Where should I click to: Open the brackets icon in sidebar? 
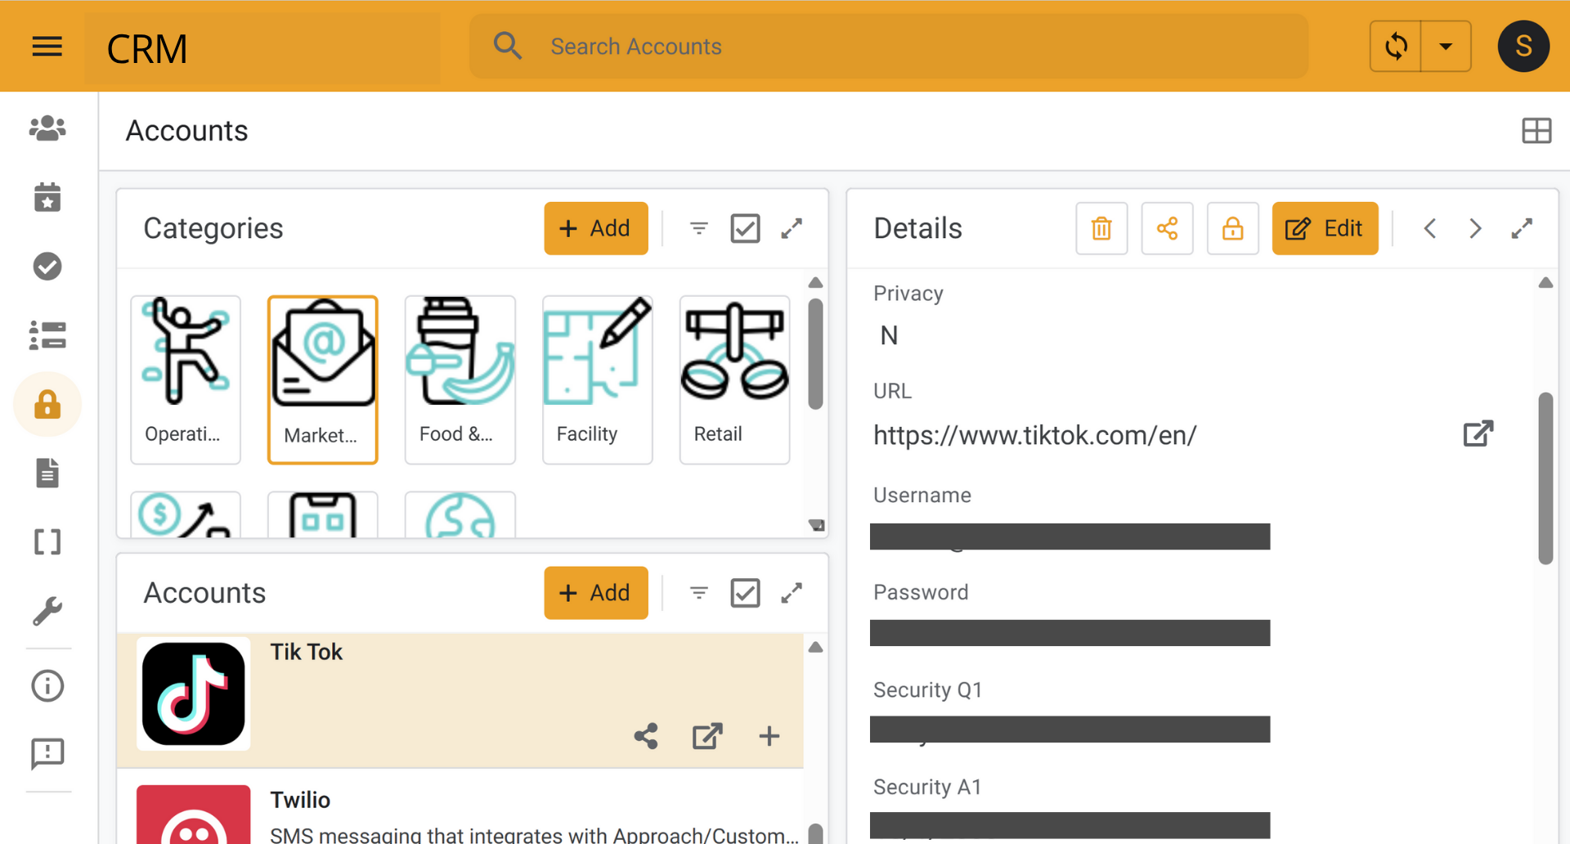47,541
